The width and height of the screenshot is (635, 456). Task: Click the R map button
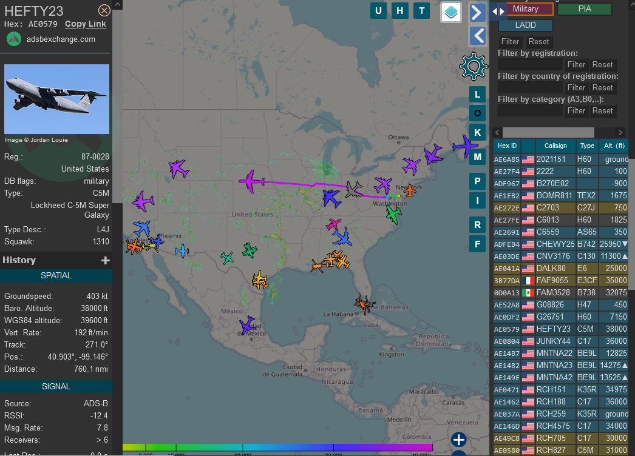click(478, 224)
